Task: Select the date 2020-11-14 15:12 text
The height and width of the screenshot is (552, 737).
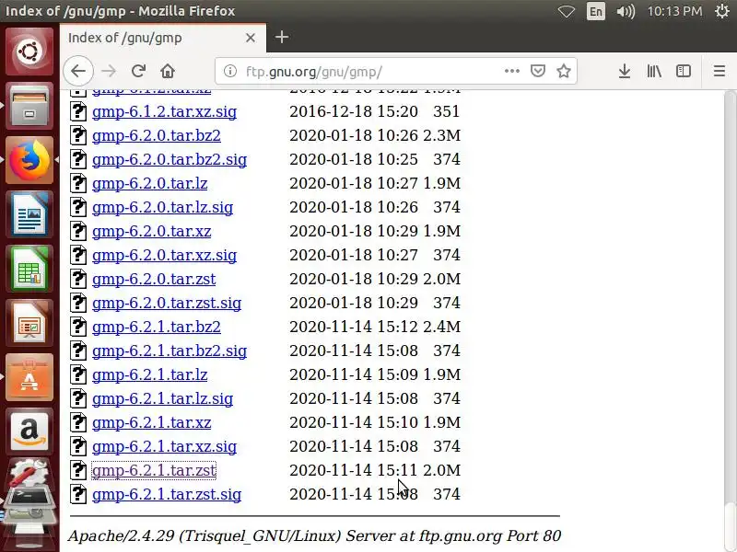Action: point(354,327)
